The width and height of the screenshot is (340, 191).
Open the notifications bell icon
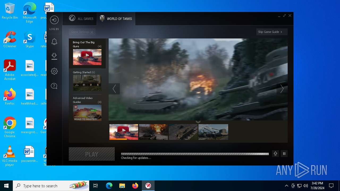54,42
